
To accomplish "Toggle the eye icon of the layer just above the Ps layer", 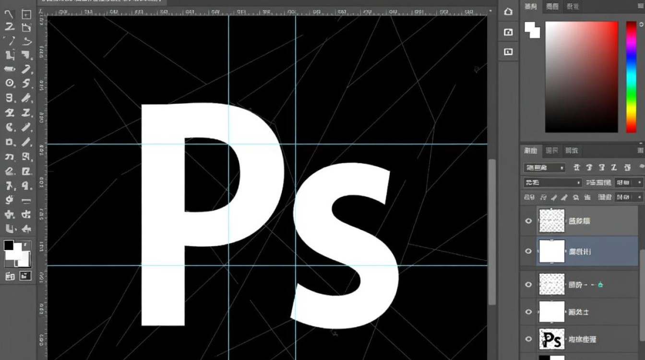I will [x=528, y=312].
